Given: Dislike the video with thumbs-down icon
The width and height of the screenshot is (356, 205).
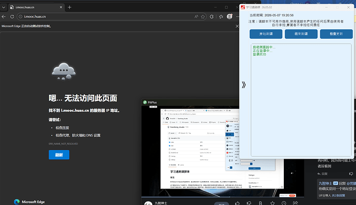Looking at the screenshot, I should pyautogui.click(x=249, y=203).
